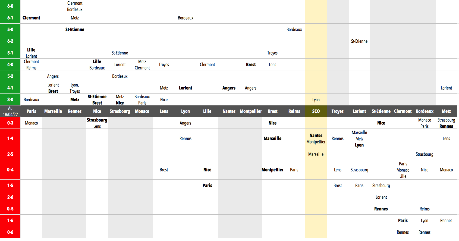This screenshot has height=241, width=459.
Task: Select Lyon in the 1-6 row
Action: [x=425, y=220]
